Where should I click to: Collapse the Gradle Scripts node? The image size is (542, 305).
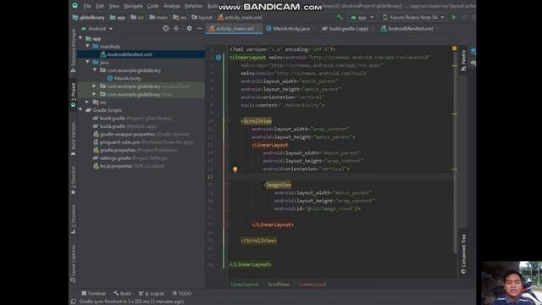pyautogui.click(x=80, y=109)
